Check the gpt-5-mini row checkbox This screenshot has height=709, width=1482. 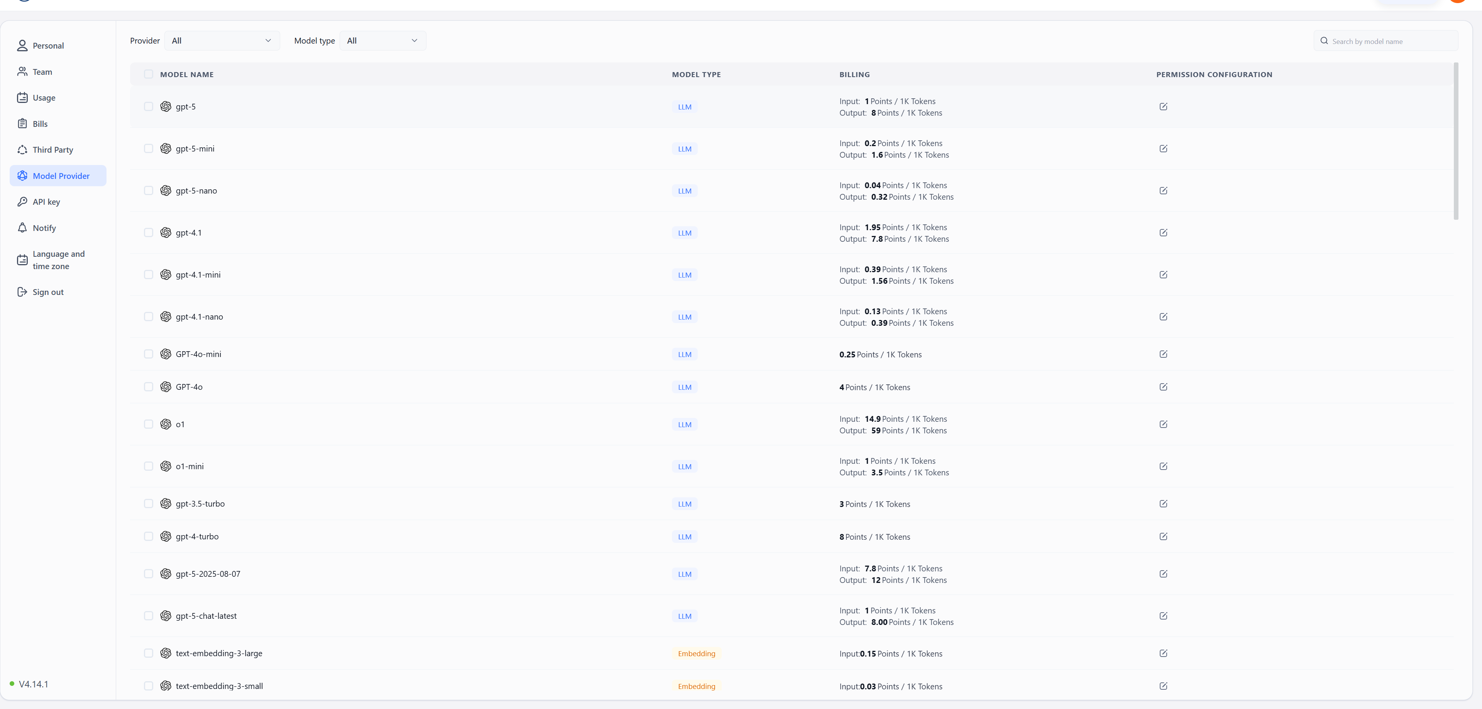click(x=149, y=149)
